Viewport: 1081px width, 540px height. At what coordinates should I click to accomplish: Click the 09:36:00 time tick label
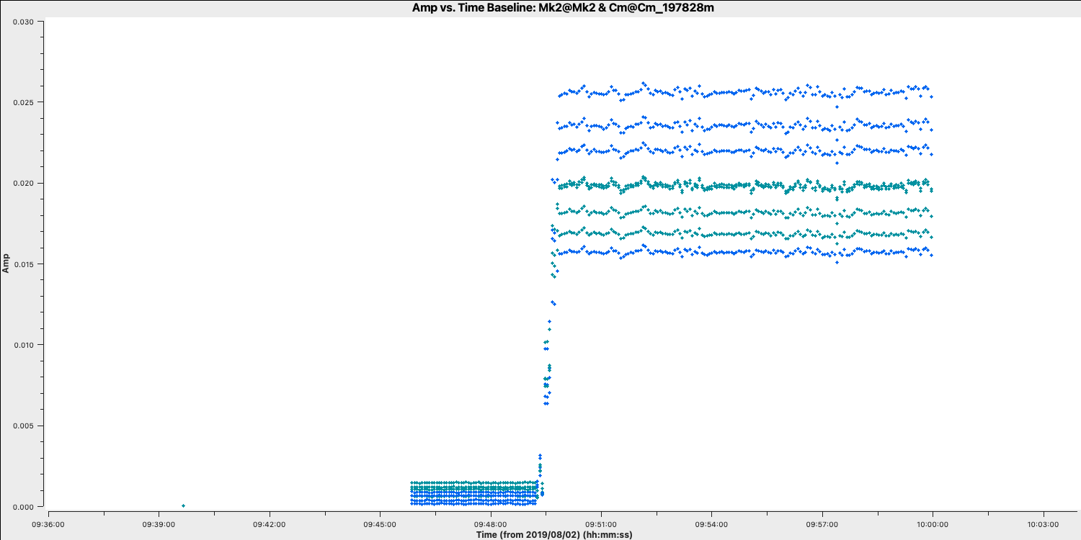pos(49,524)
